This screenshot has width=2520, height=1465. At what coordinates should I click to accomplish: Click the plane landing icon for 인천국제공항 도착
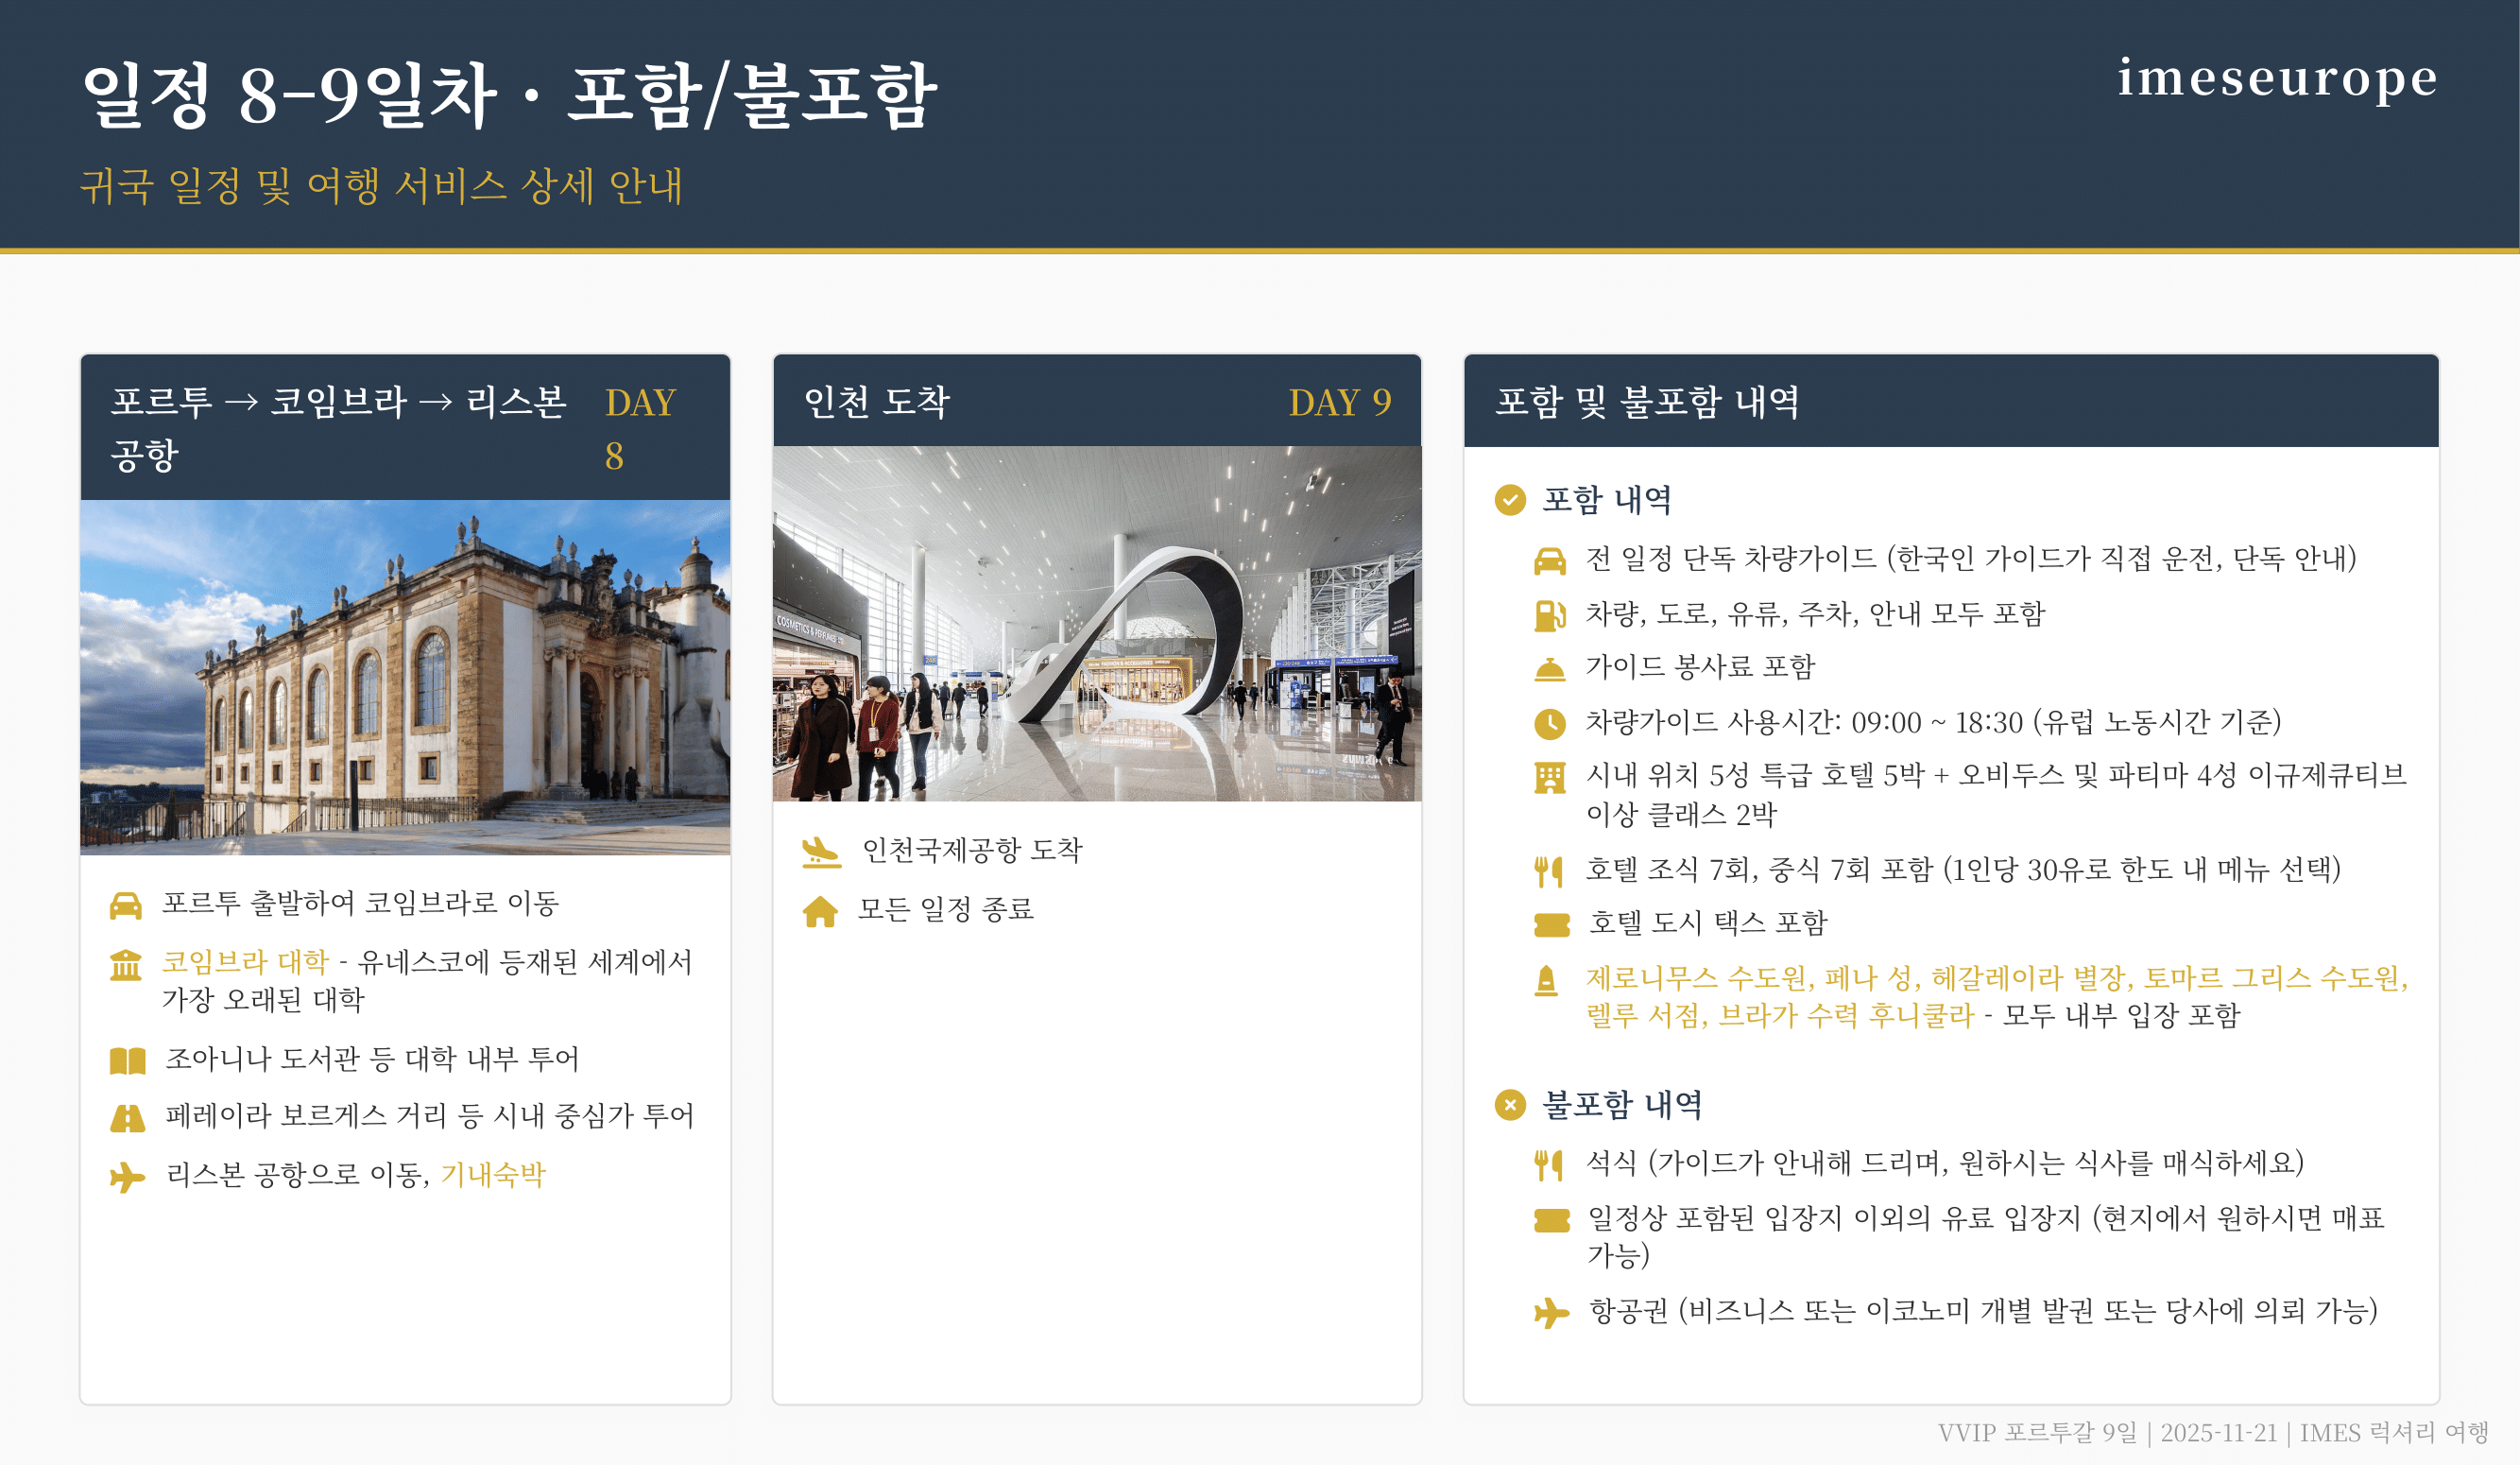(820, 852)
